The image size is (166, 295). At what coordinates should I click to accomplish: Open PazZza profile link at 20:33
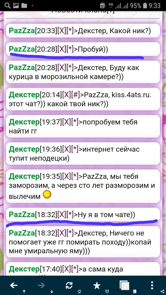click(22, 31)
